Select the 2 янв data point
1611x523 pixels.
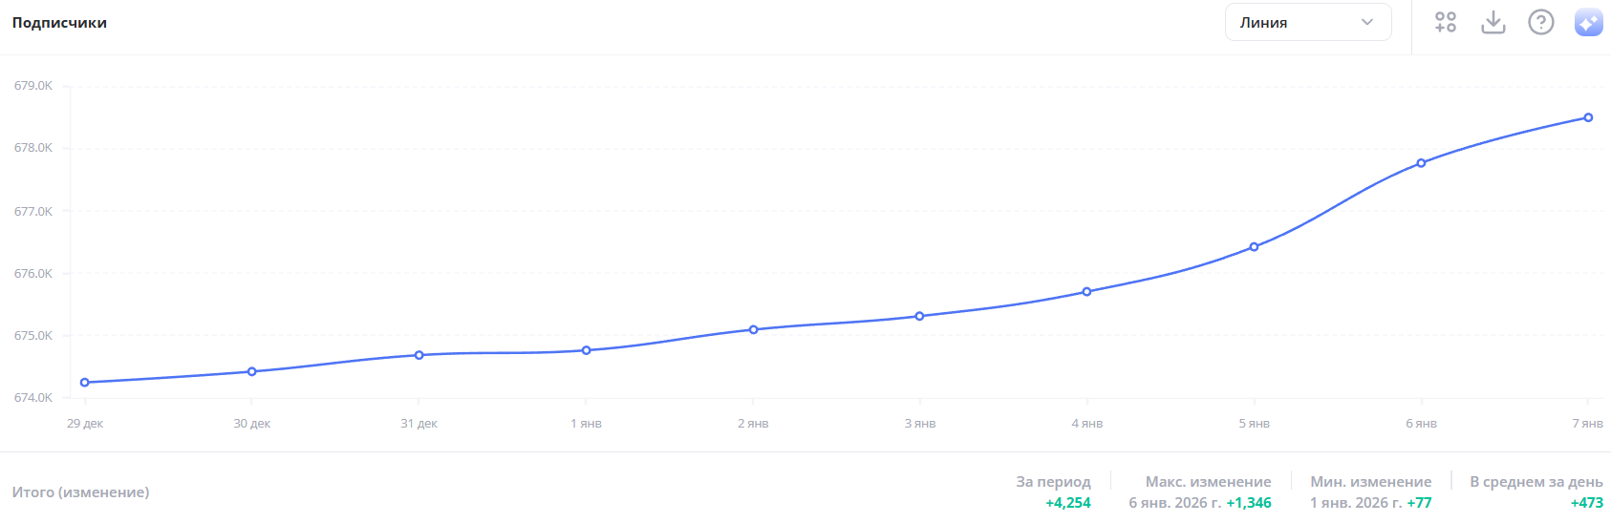pyautogui.click(x=754, y=330)
